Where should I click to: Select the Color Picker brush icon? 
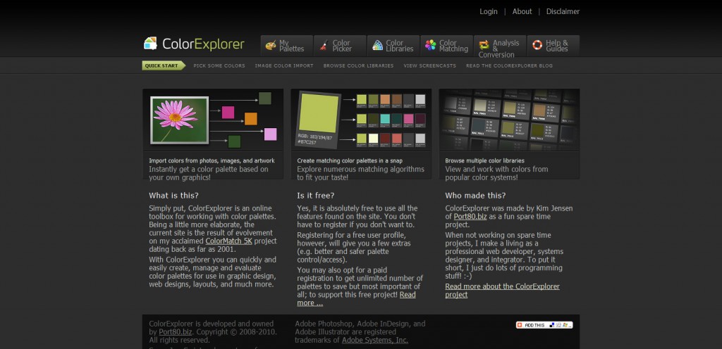pos(324,45)
